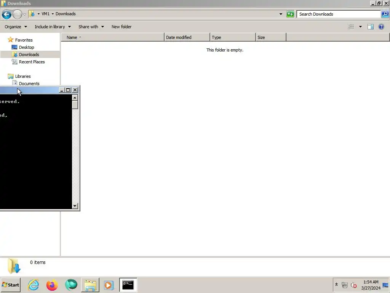Sort by the Size column header
The height and width of the screenshot is (293, 390).
(271, 37)
